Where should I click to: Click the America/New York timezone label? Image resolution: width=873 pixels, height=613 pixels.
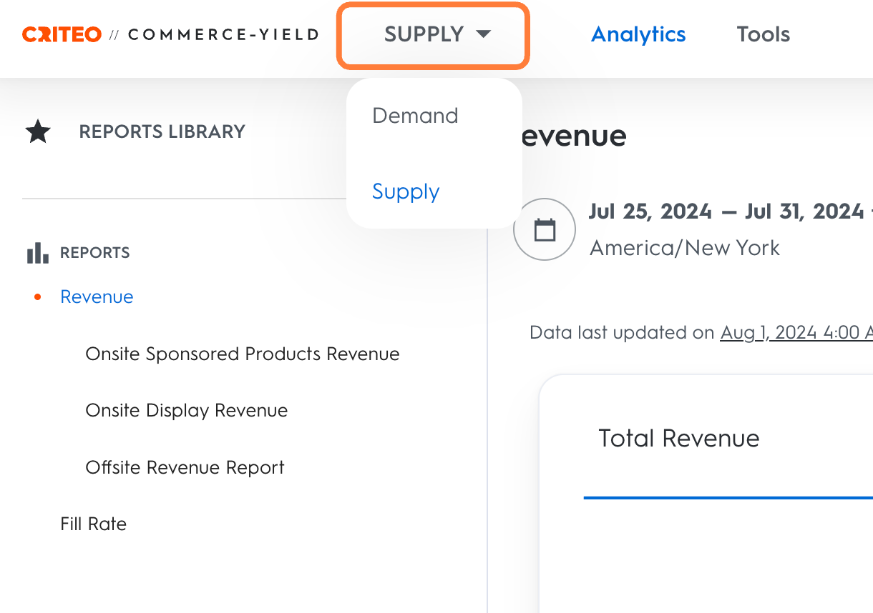(684, 248)
